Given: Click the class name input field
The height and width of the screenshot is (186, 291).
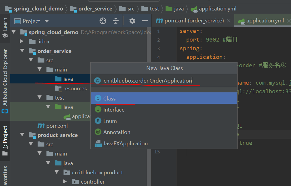Looking at the screenshot, I should [147, 81].
